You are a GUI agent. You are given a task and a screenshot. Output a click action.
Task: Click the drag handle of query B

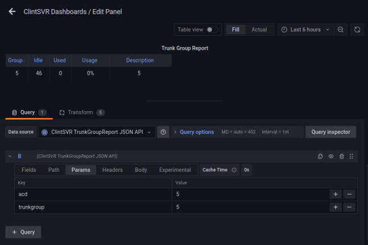[x=352, y=156]
